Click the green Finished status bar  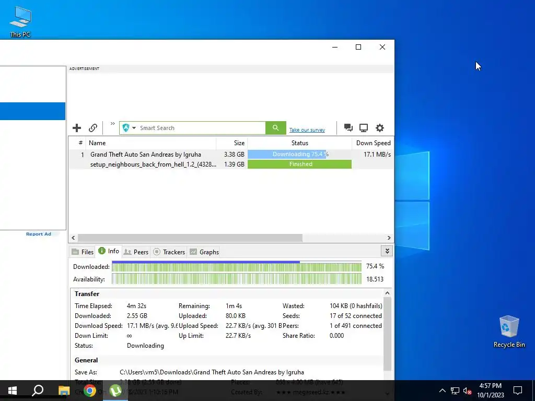pos(299,164)
